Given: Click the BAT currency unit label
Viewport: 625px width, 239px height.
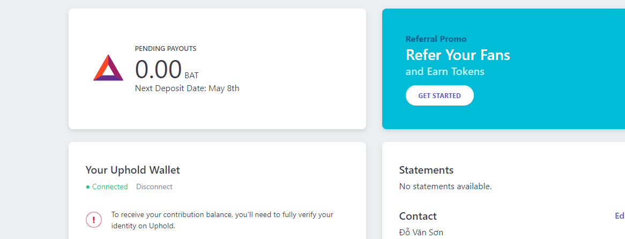Looking at the screenshot, I should point(191,76).
